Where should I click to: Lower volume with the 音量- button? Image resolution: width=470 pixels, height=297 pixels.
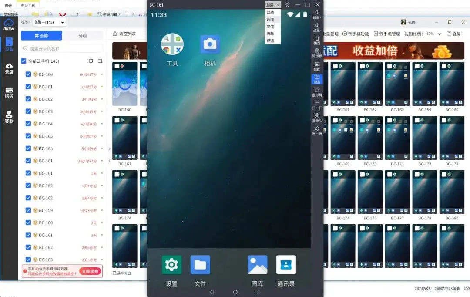tap(317, 27)
